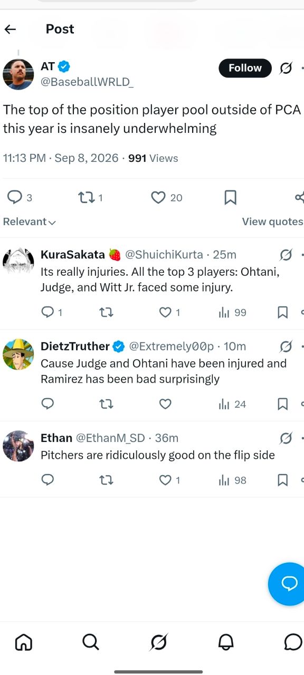Bookmark Ethan's reply
Screen dimensions: 304x675
pyautogui.click(x=282, y=480)
